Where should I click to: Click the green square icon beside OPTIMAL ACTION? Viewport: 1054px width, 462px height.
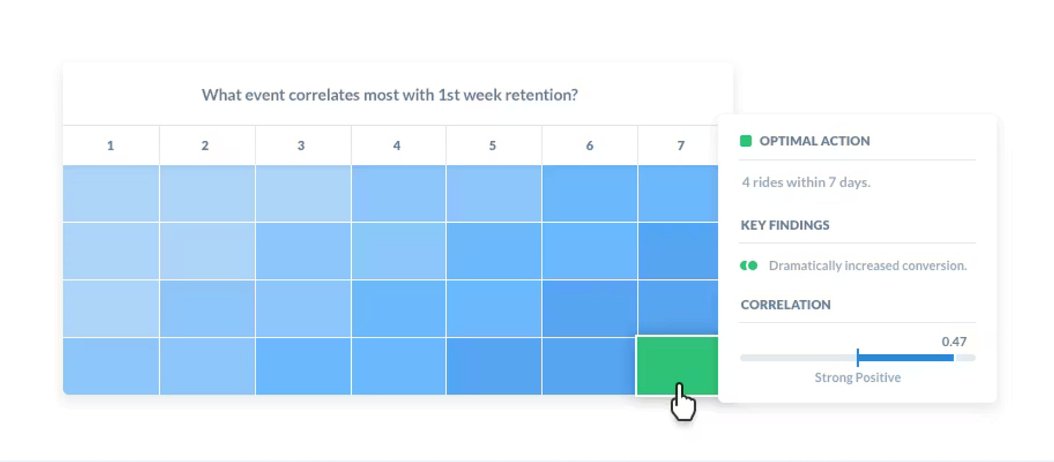tap(746, 140)
